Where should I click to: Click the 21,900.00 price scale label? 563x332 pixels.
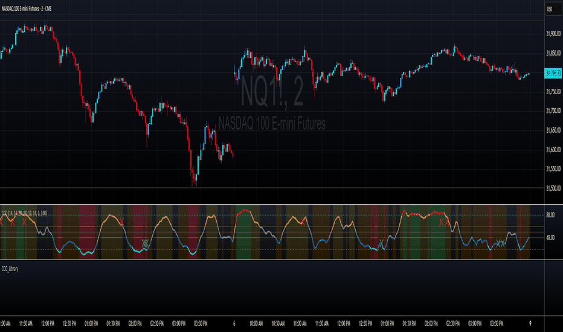point(553,34)
